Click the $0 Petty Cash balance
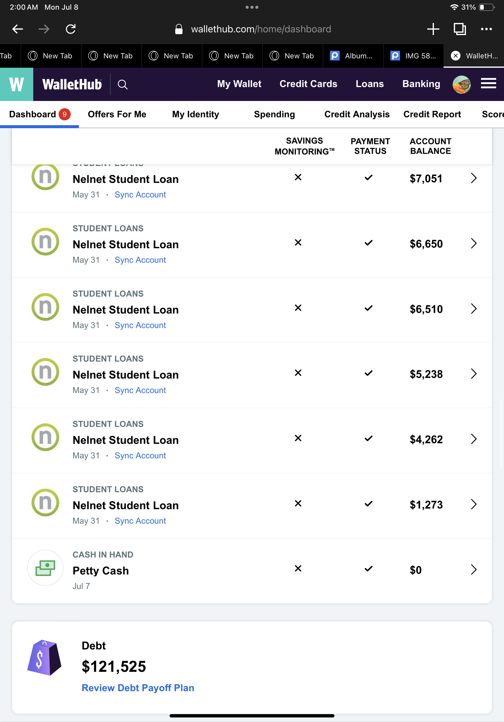The image size is (504, 722). click(x=415, y=570)
